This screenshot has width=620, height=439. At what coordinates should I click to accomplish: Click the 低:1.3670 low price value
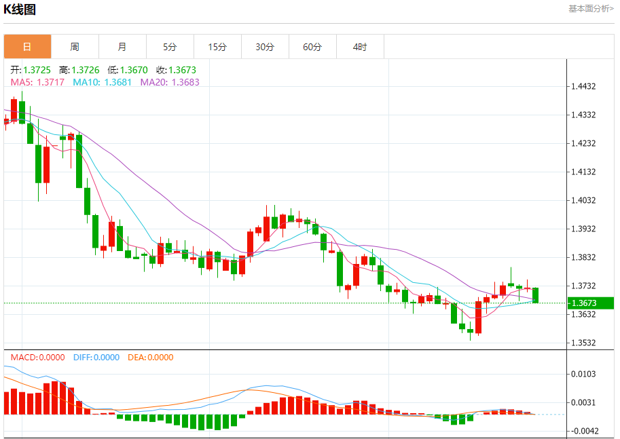coord(127,70)
